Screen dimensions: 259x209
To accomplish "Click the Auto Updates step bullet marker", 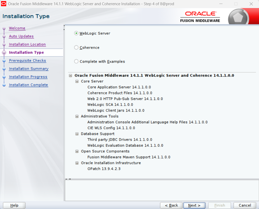I will click(x=4, y=37).
